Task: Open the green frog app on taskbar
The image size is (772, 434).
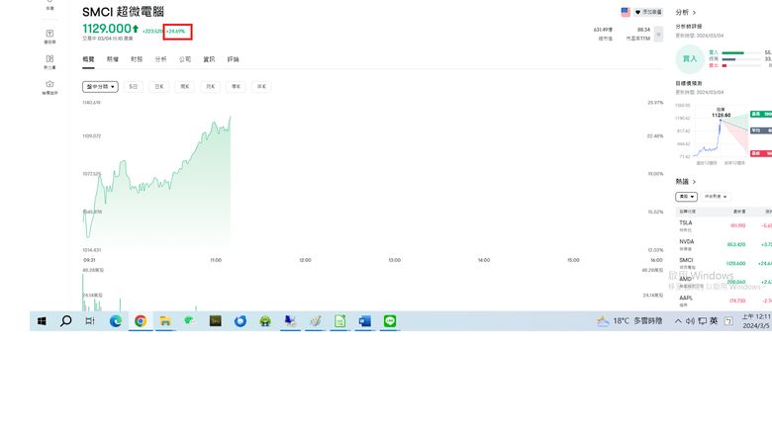Action: coord(265,321)
